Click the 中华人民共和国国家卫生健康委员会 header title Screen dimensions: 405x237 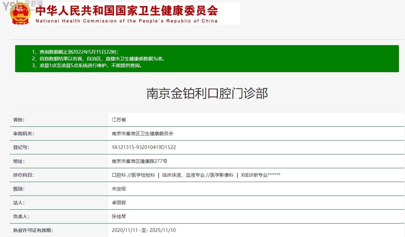point(127,11)
